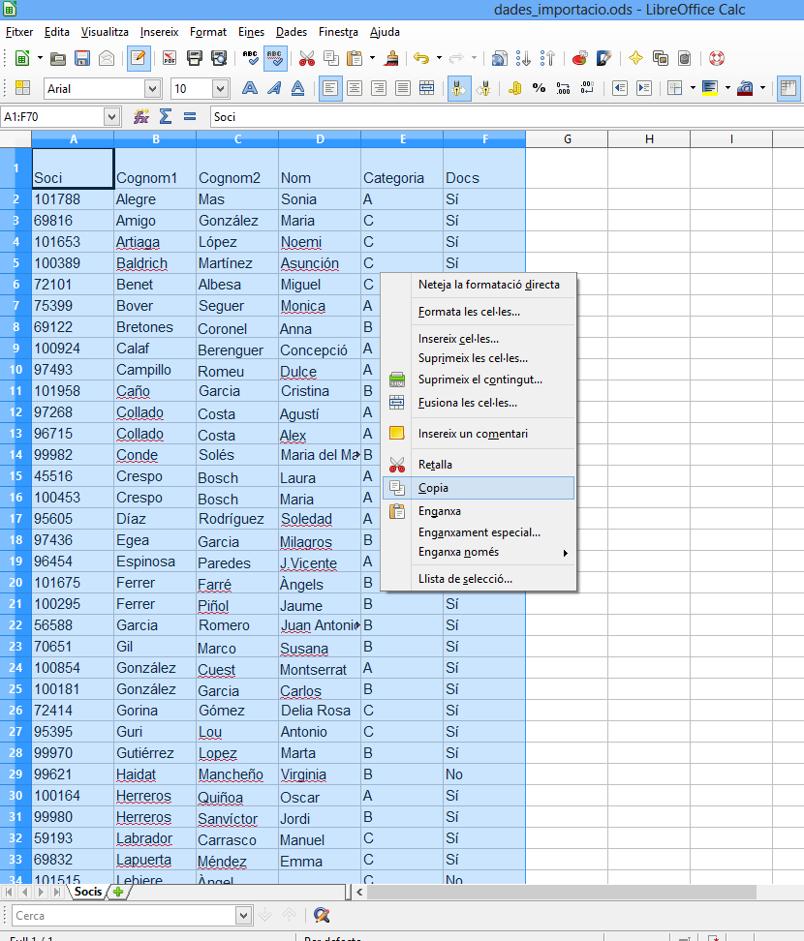Open LibreOffice Help lifebuoy icon
804x941 pixels.
tap(717, 58)
